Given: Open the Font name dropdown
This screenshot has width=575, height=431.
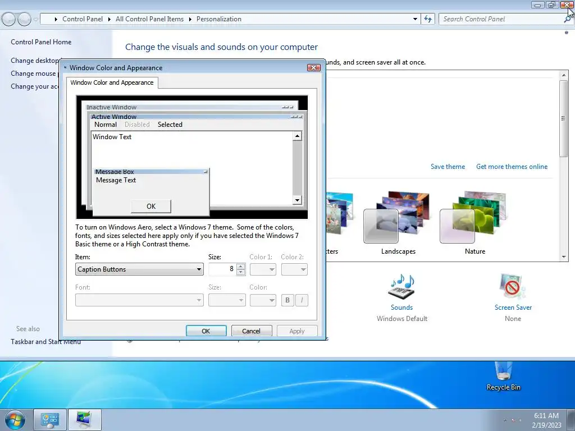Looking at the screenshot, I should 139,300.
